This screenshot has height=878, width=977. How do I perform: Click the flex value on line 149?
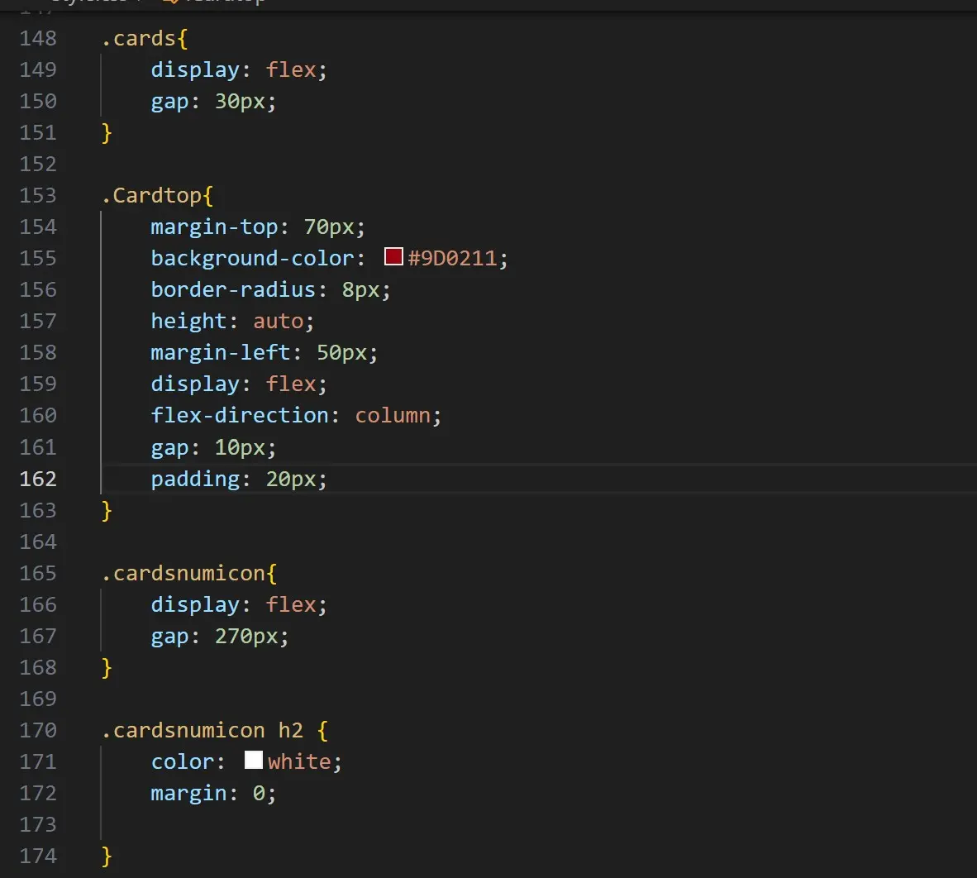290,69
